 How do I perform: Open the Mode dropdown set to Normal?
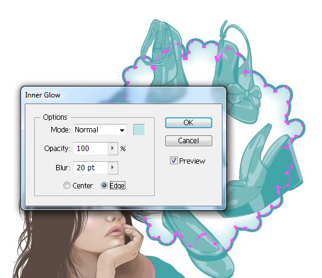100,130
